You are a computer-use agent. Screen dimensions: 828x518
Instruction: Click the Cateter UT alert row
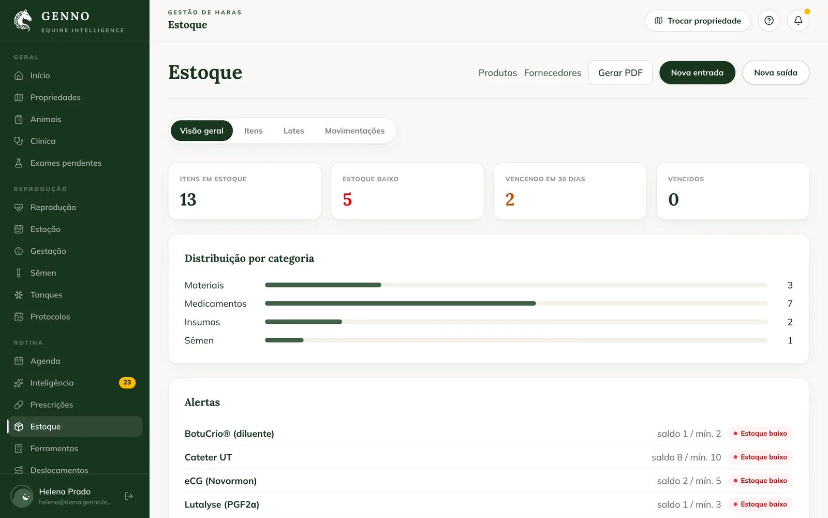[489, 457]
